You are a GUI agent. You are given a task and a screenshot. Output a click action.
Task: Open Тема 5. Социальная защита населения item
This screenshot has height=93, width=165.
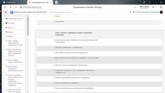click(14, 80)
